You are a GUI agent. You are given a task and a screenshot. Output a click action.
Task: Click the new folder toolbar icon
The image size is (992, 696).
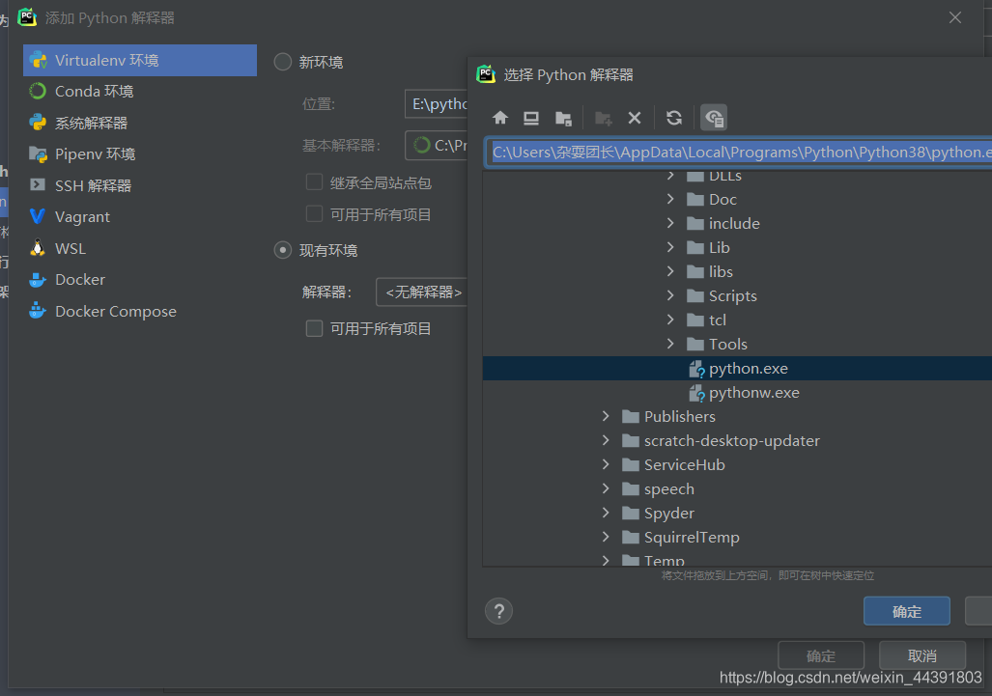[603, 118]
